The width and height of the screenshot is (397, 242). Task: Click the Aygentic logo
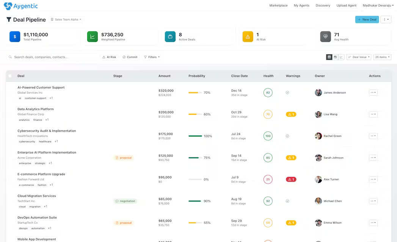point(21,6)
